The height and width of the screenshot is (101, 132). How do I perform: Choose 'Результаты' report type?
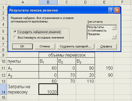click(96, 27)
